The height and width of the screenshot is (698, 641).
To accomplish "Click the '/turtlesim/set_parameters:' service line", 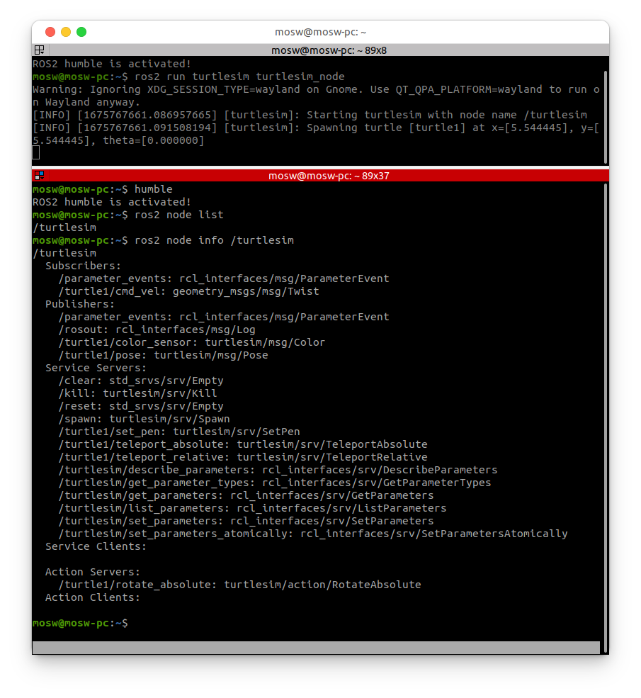I will coord(246,522).
